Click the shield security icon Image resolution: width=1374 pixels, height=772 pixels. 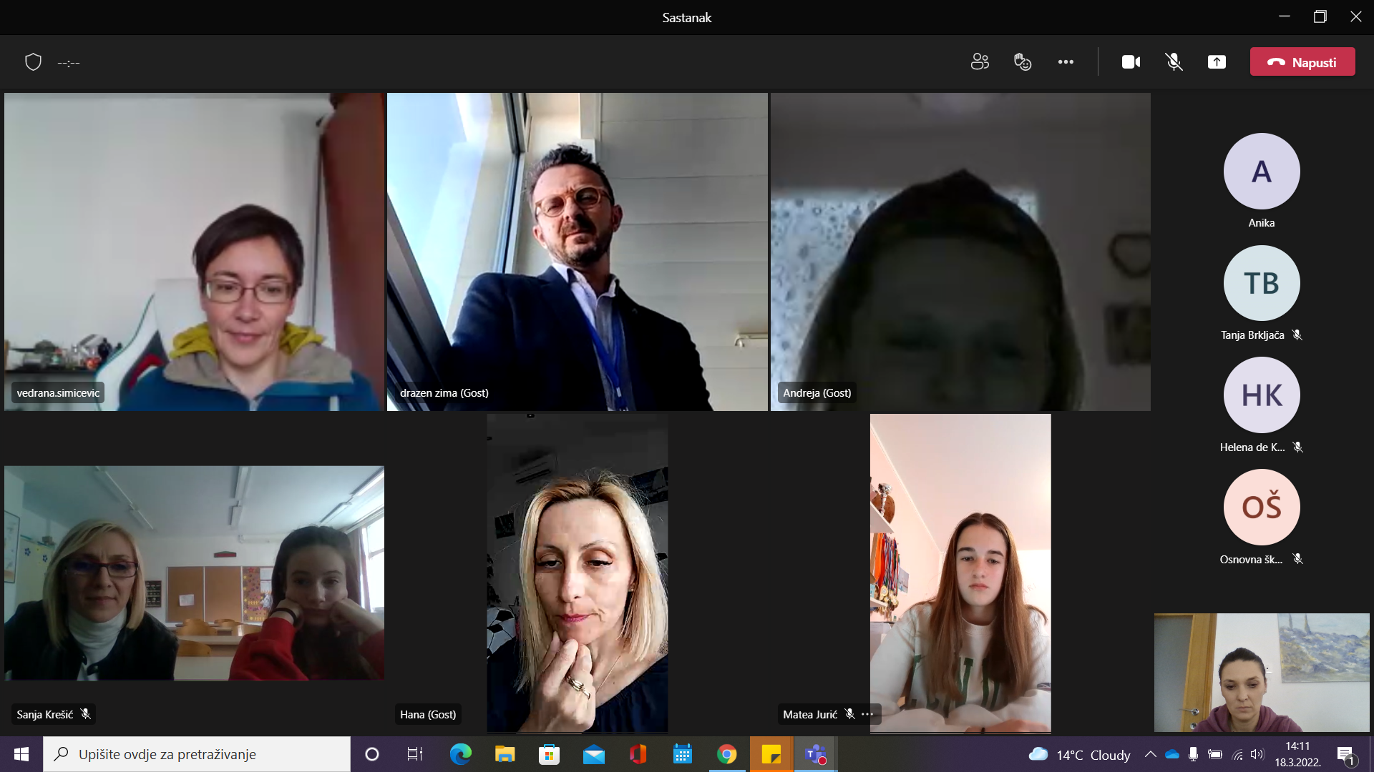click(33, 62)
